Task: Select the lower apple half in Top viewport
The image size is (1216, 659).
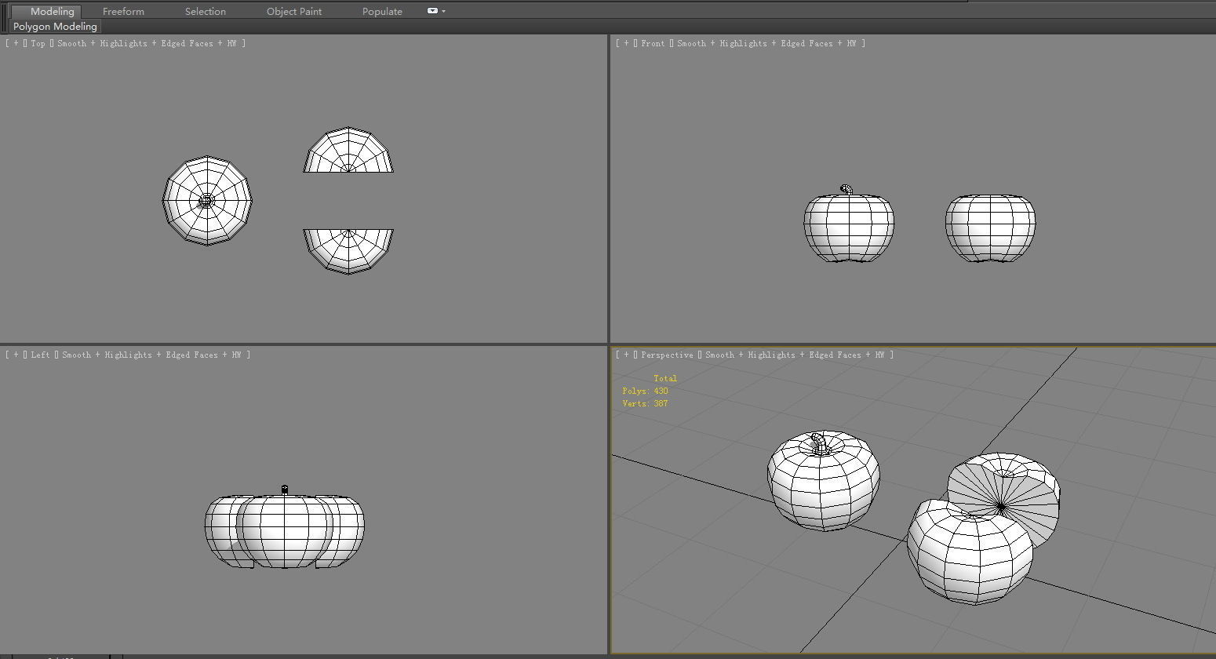Action: point(348,249)
